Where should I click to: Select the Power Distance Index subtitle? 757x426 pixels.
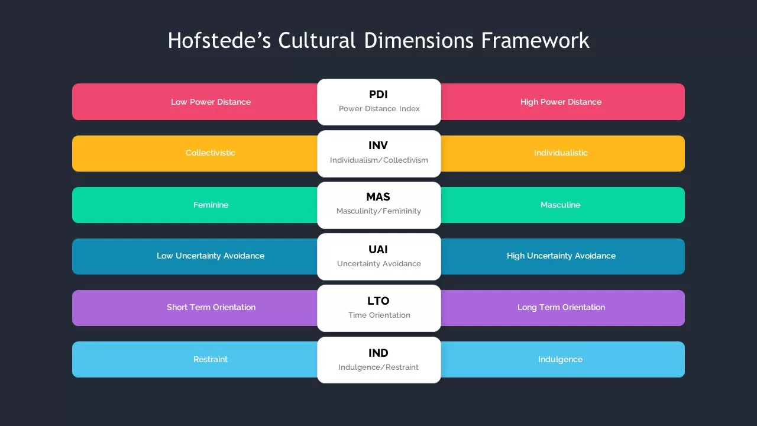click(x=379, y=109)
